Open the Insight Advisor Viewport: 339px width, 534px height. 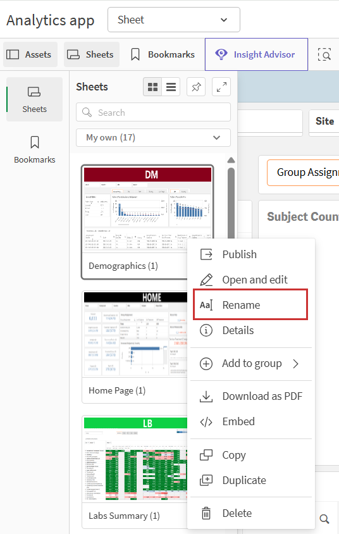[256, 54]
